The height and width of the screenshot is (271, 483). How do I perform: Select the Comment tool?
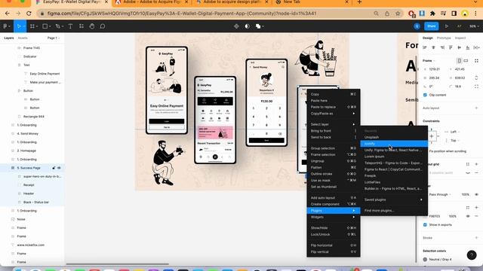coord(103,26)
